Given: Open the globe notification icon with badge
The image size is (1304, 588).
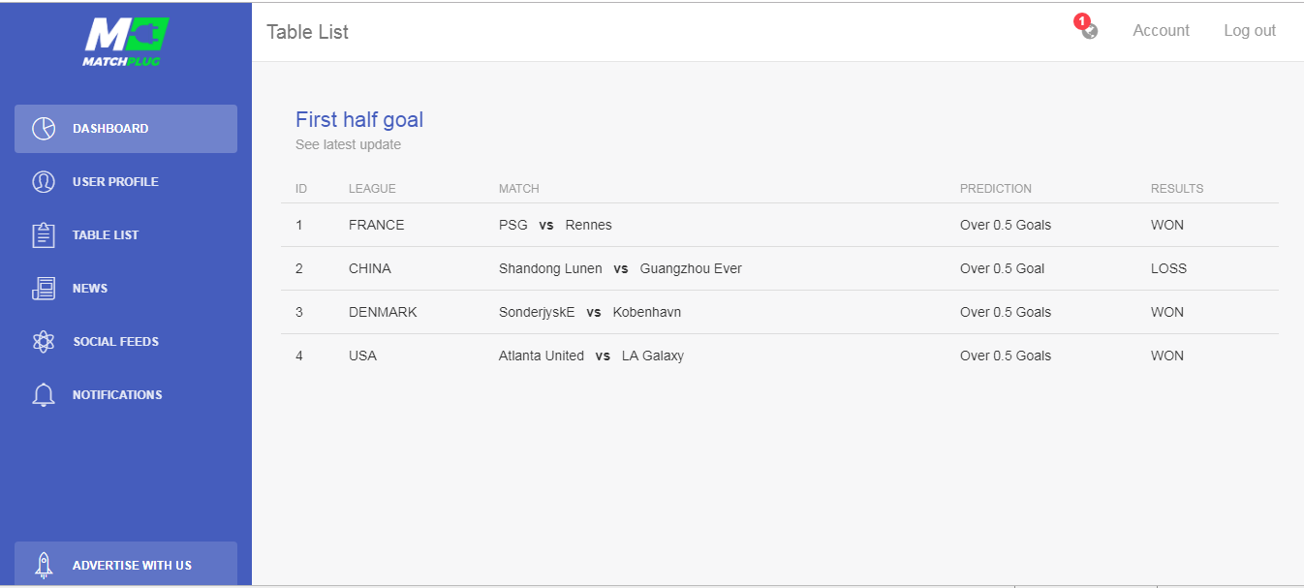Looking at the screenshot, I should (x=1088, y=28).
